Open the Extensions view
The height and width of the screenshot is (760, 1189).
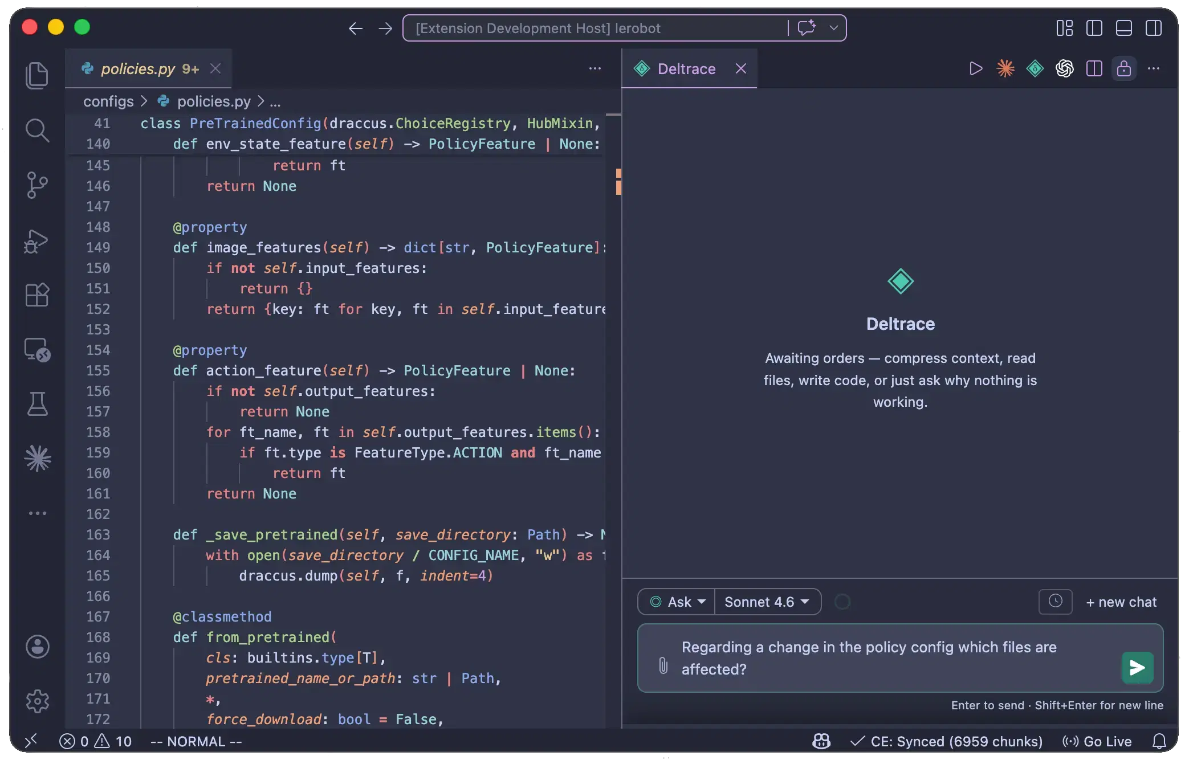pyautogui.click(x=37, y=295)
